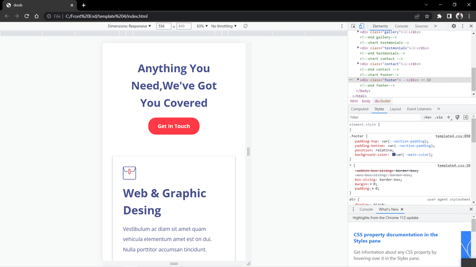Add a new style rule
Image resolution: width=476 pixels, height=267 pixels.
point(449,117)
